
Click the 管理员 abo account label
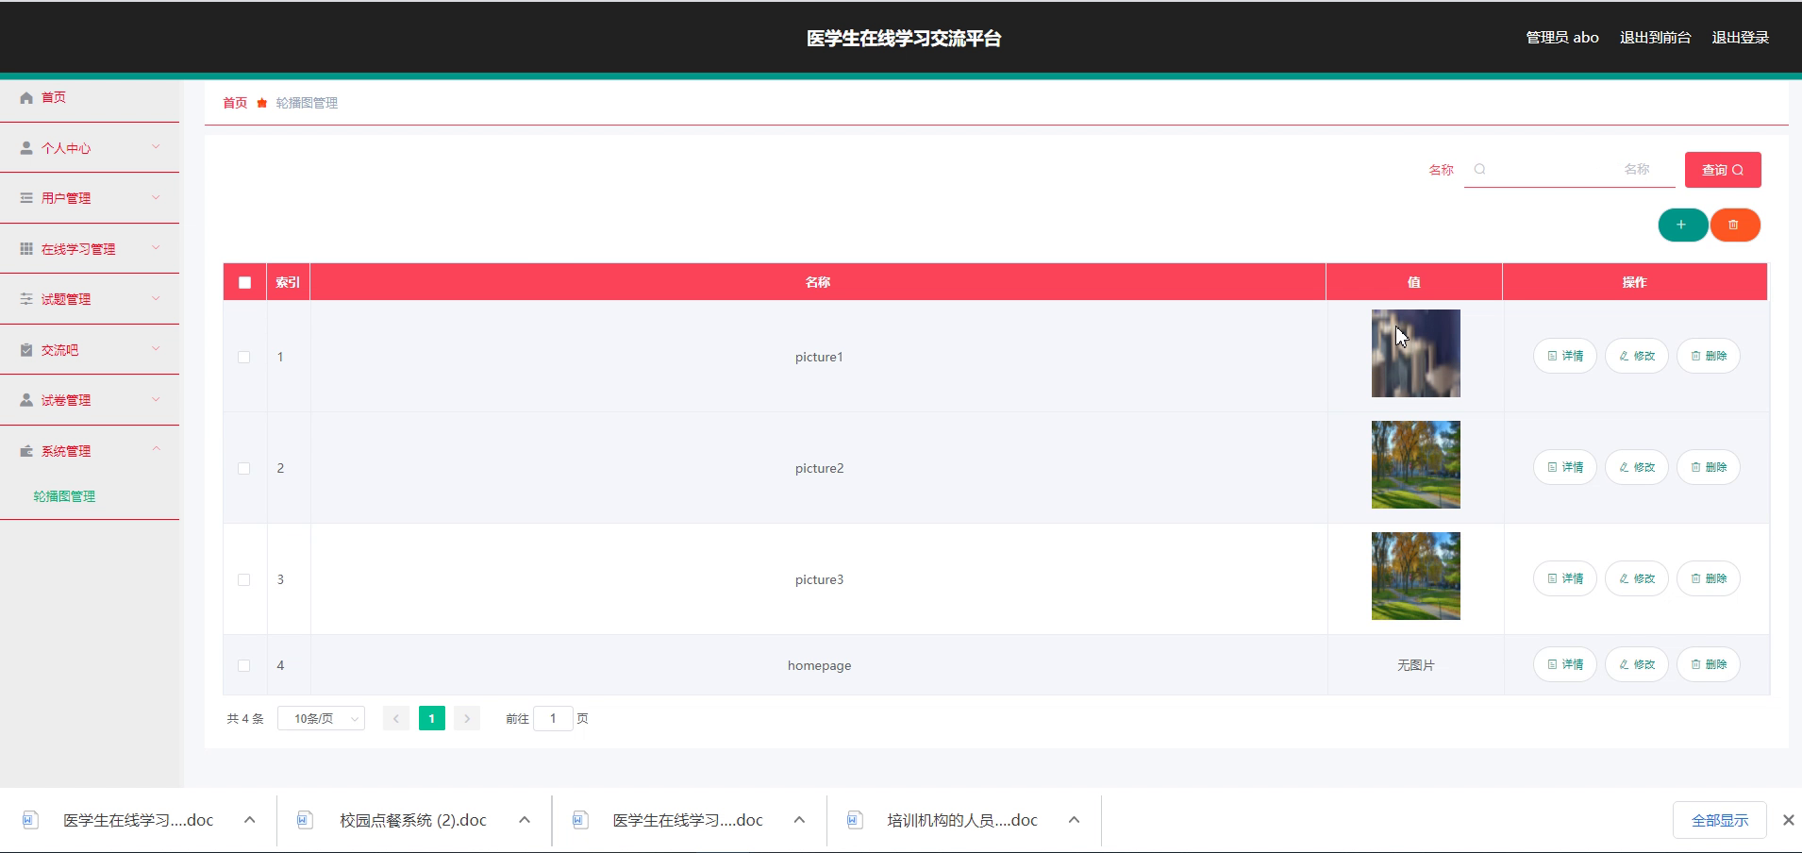tap(1562, 38)
